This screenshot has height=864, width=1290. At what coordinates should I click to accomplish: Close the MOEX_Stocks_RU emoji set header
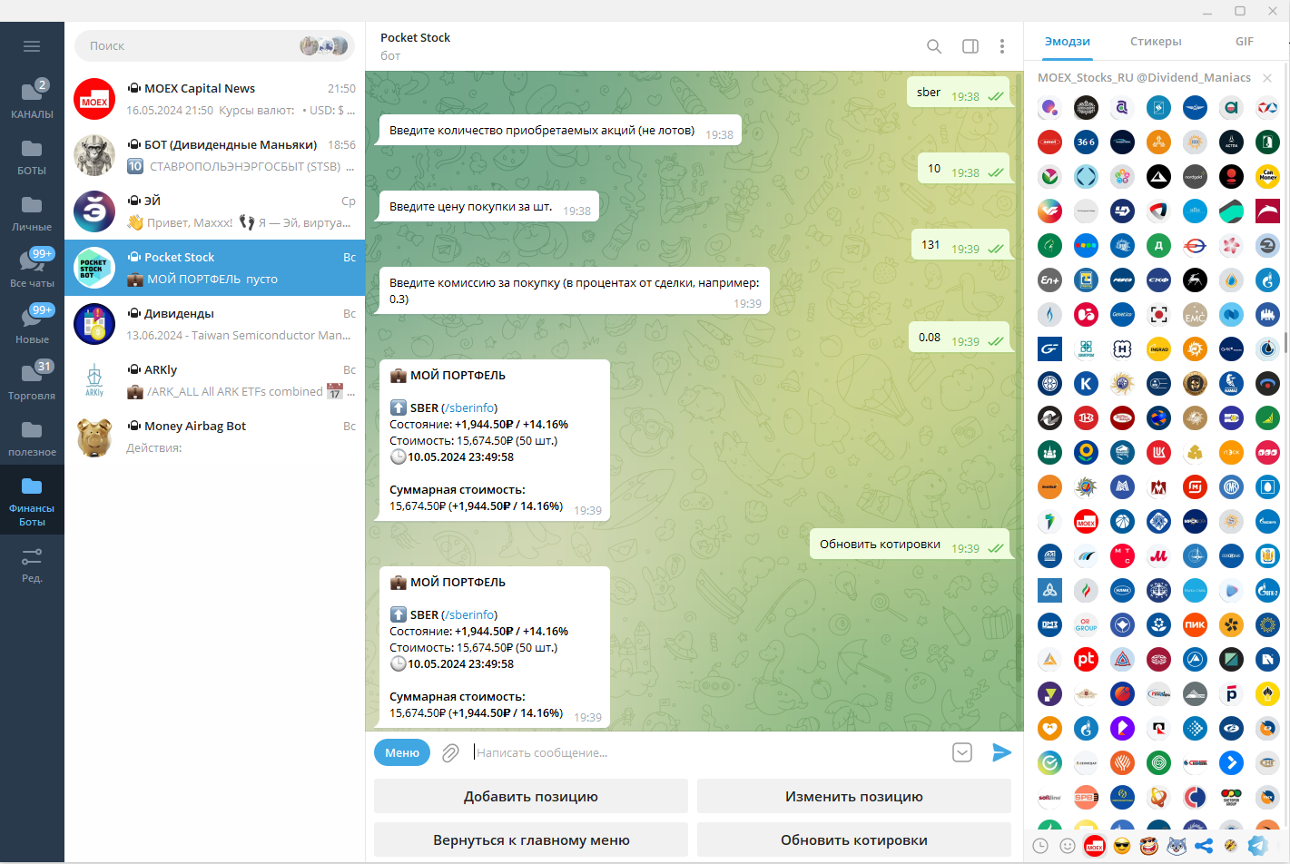(1267, 78)
